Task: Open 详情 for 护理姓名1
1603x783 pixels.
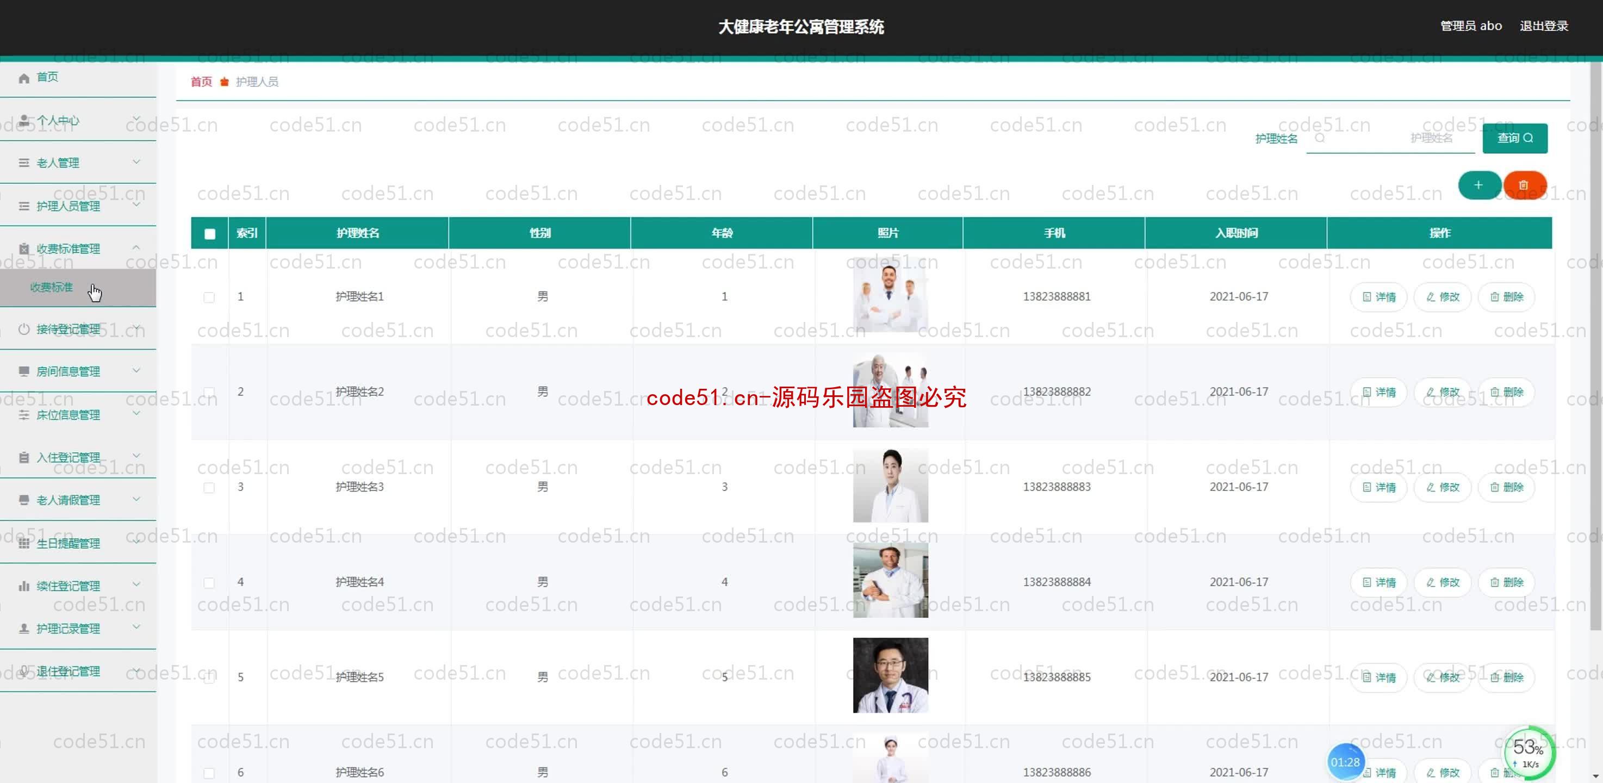Action: tap(1378, 297)
